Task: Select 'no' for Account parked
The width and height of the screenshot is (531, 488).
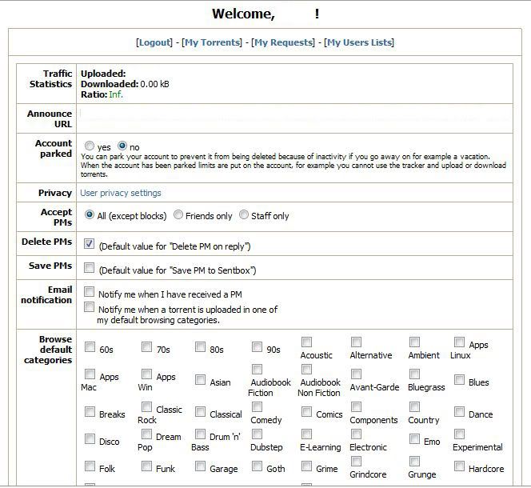Action: [x=122, y=146]
